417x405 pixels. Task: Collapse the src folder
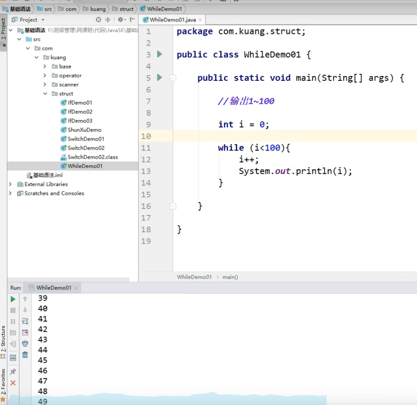[x=19, y=39]
